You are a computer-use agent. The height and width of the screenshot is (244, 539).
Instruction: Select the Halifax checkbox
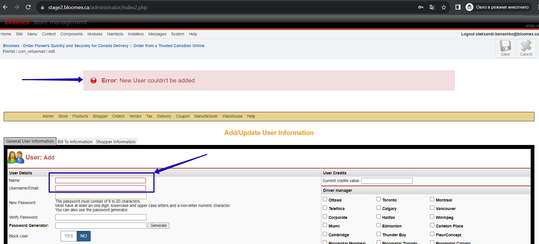pyautogui.click(x=379, y=217)
